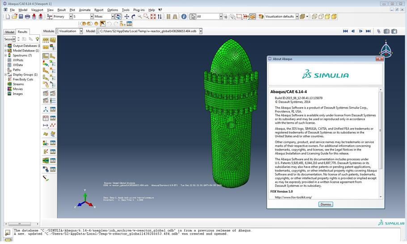
Task: Auto-fit the view in viewport
Action: 153,17
